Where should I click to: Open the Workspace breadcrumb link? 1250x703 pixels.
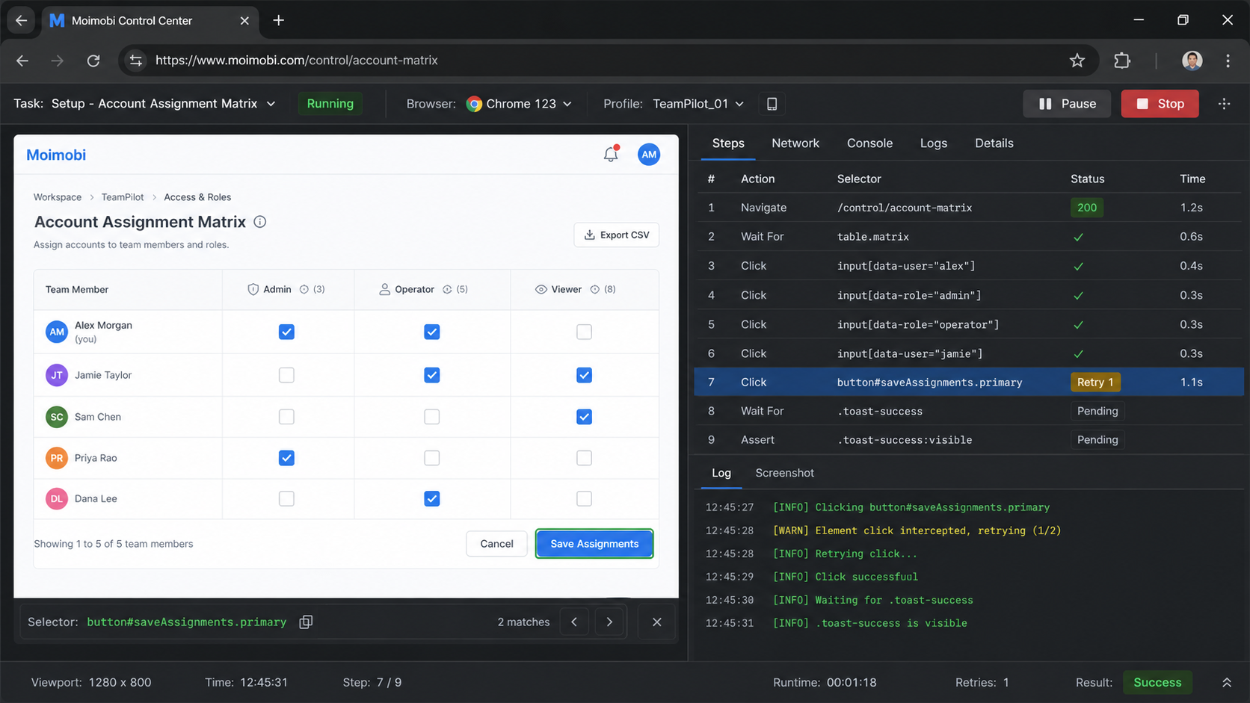pyautogui.click(x=58, y=197)
